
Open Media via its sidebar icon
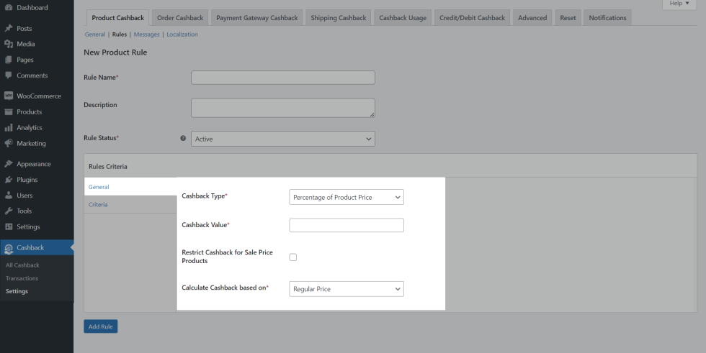tap(9, 45)
